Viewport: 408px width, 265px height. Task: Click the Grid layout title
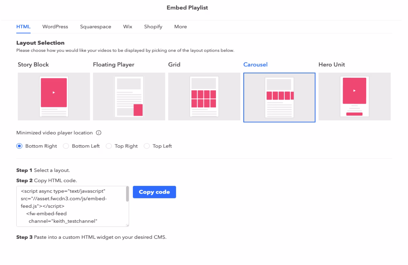point(174,65)
